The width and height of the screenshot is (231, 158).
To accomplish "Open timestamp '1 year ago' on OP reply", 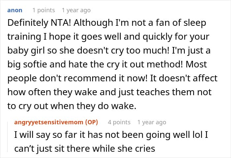I will [152, 122].
